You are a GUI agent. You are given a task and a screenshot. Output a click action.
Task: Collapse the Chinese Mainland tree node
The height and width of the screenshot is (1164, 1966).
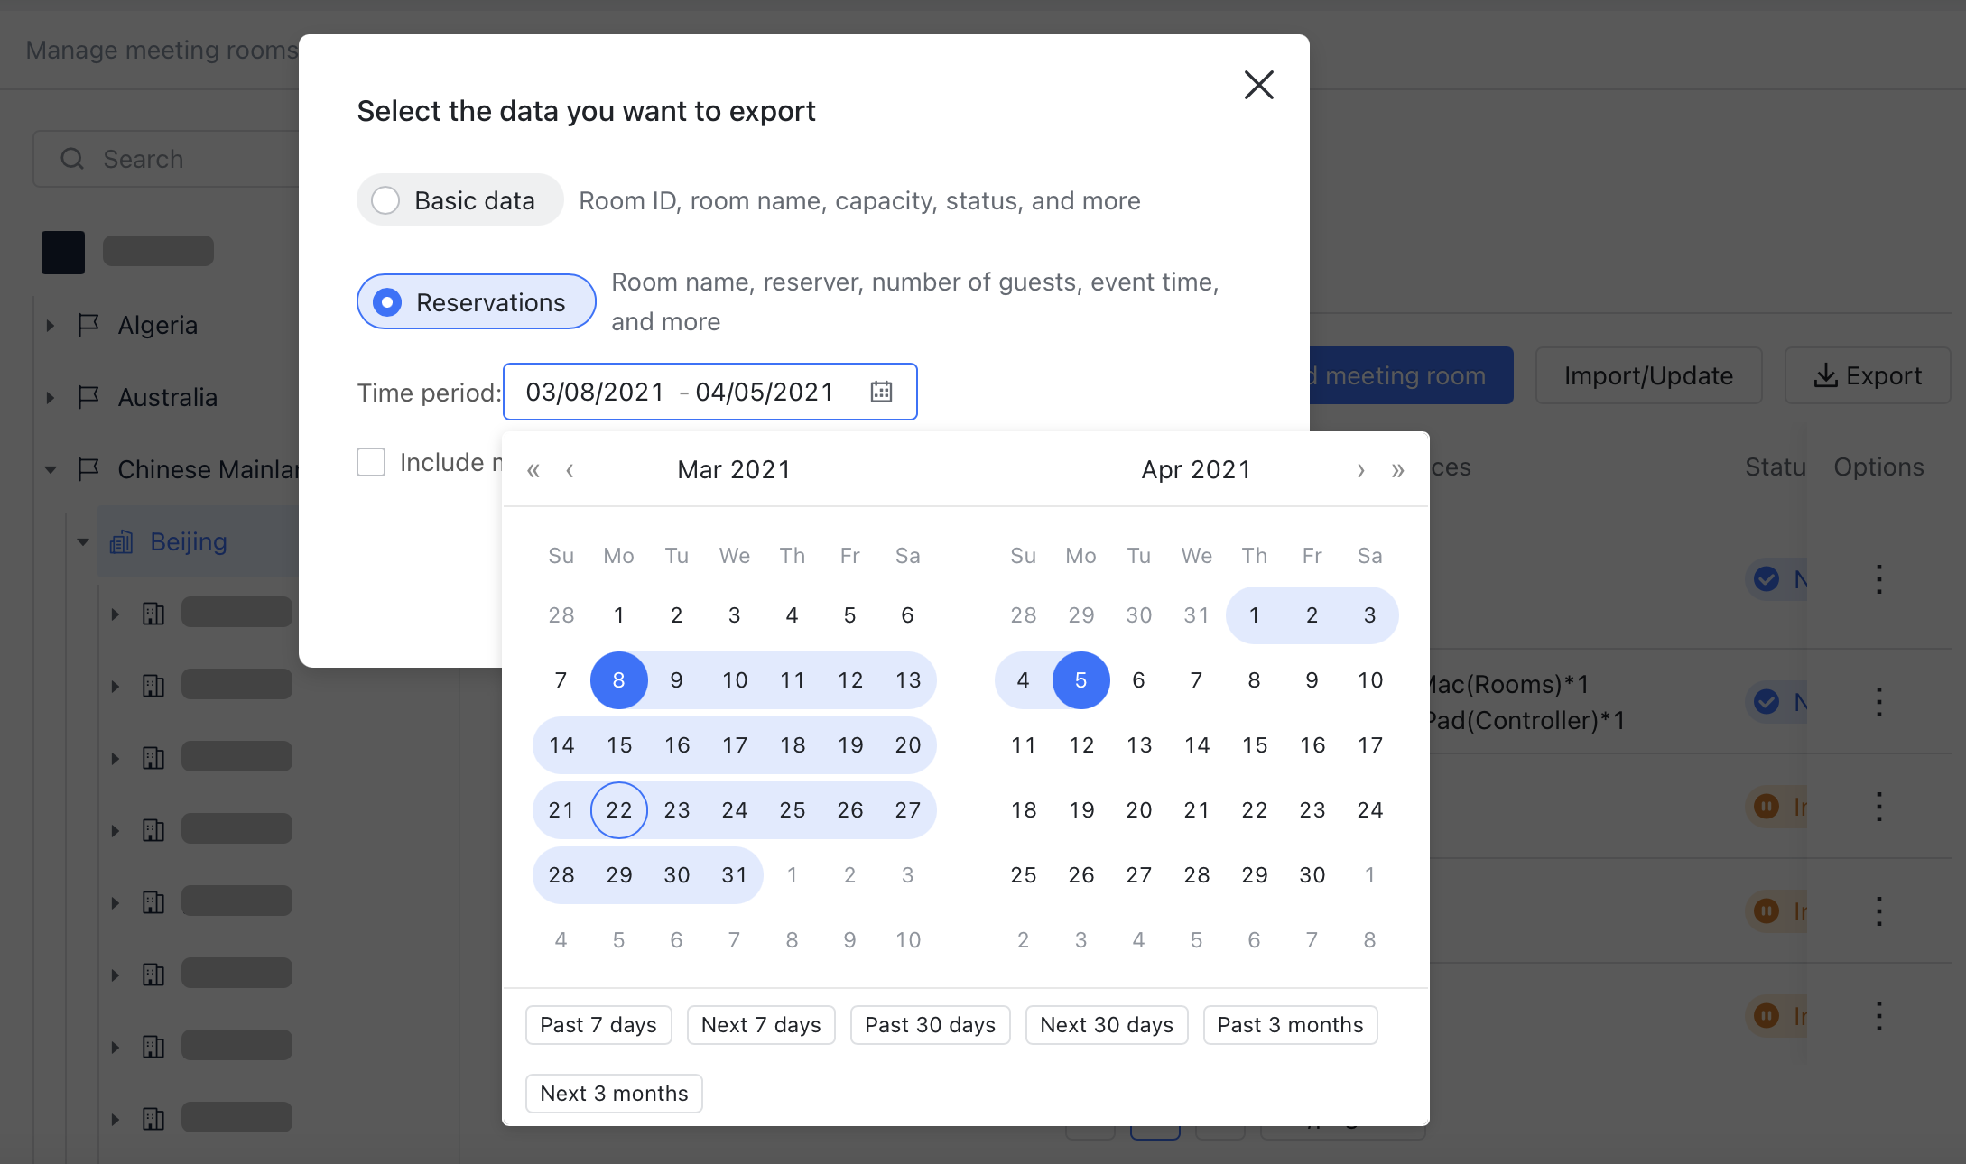click(x=51, y=469)
